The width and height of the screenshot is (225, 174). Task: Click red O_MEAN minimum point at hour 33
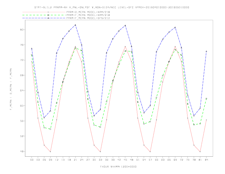[100, 152]
